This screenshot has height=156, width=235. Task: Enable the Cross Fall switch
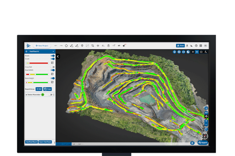53,67
